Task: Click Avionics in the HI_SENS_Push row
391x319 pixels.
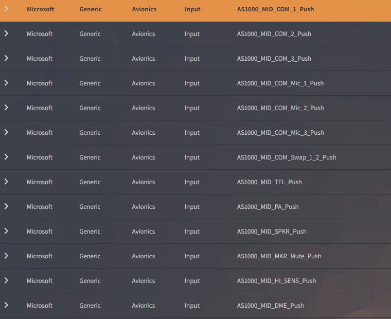Action: pyautogui.click(x=144, y=281)
